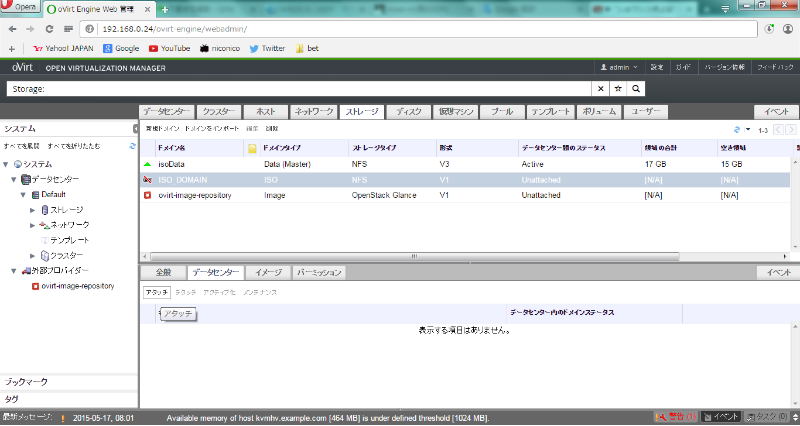
Task: Go back with browser back arrow
Action: click(12, 29)
